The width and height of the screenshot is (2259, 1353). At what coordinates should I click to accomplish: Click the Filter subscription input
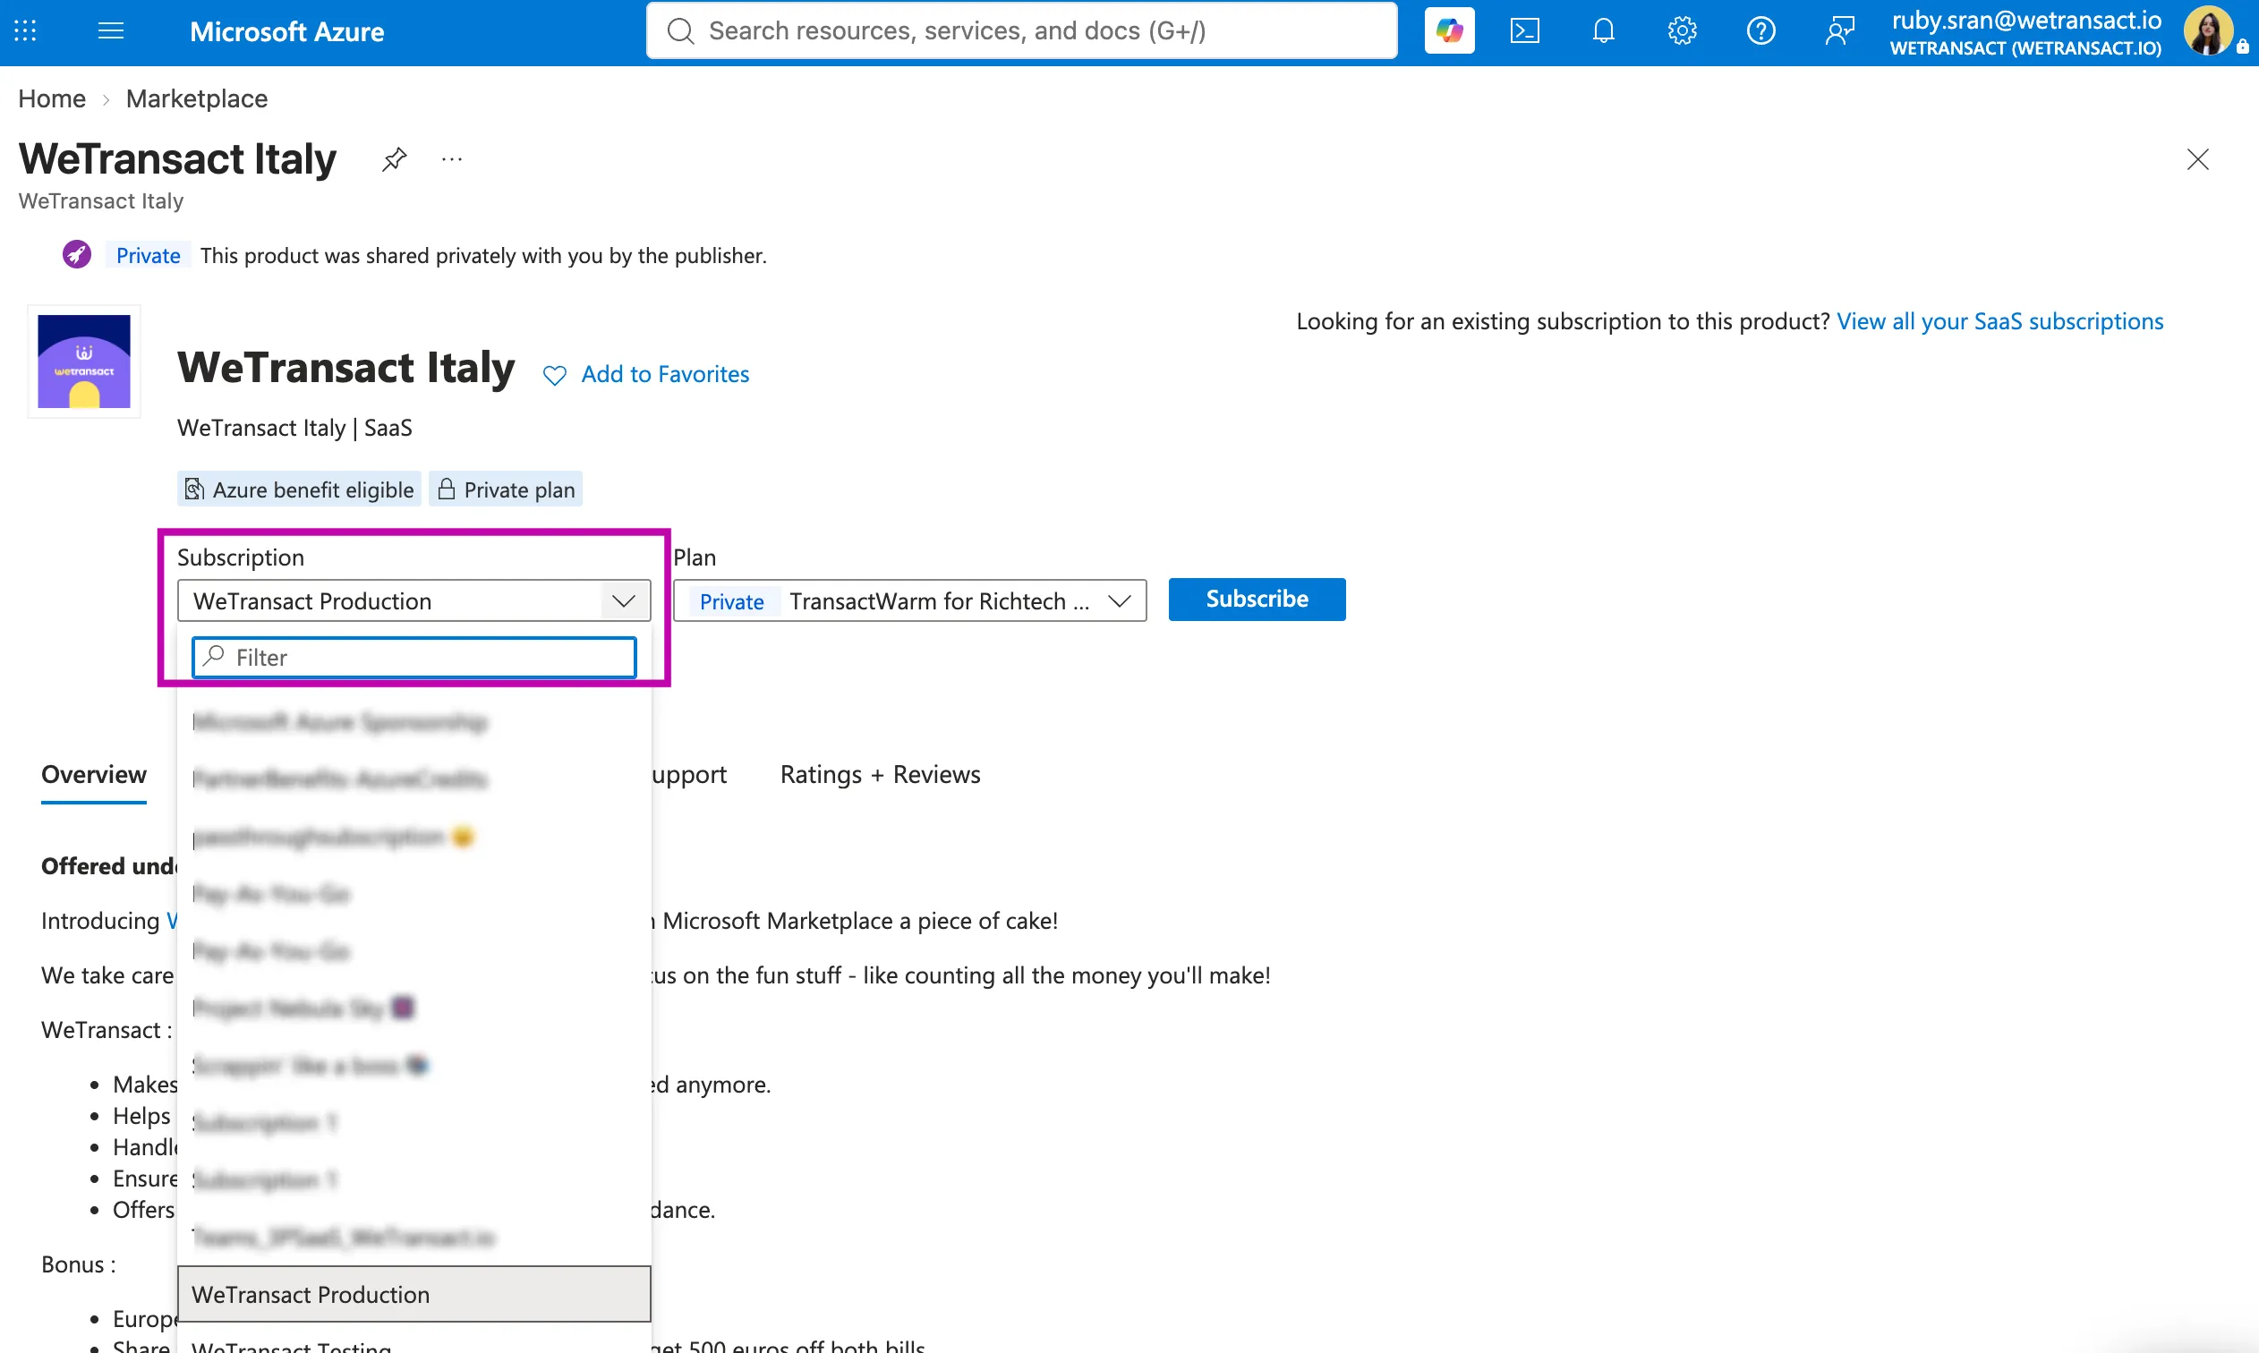(413, 658)
